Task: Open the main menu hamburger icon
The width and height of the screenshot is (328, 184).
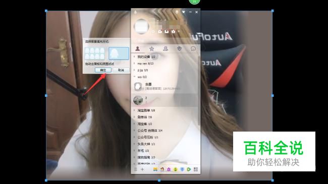Action: [x=136, y=169]
